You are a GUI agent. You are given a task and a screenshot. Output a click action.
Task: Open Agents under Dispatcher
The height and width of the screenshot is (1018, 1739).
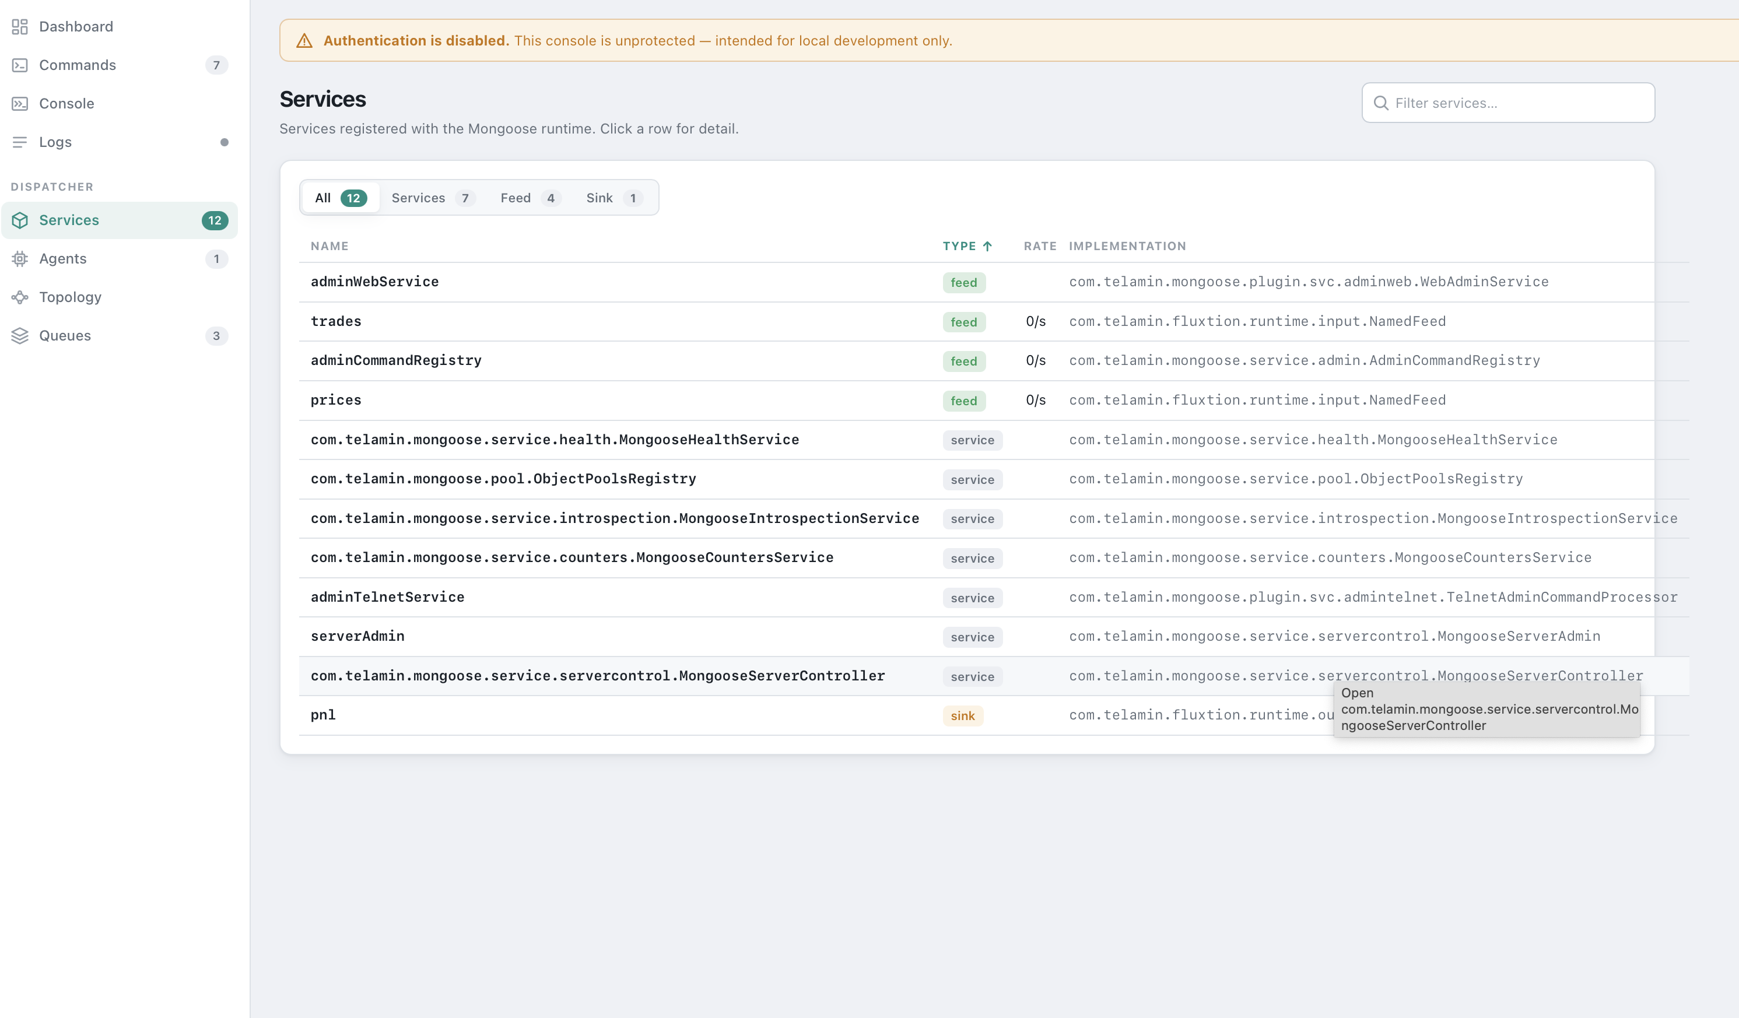[x=120, y=259]
